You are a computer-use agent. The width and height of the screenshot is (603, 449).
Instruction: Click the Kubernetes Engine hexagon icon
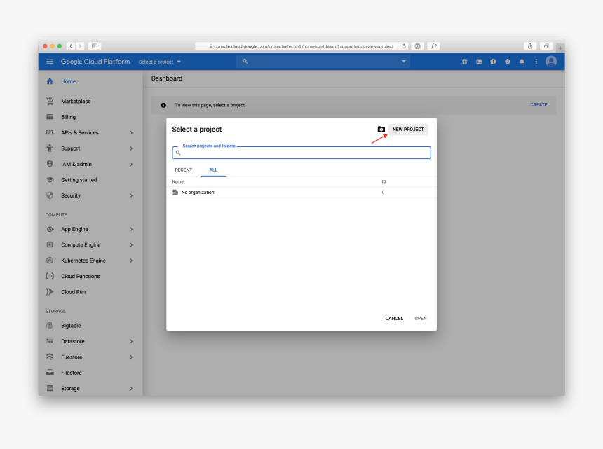point(50,261)
